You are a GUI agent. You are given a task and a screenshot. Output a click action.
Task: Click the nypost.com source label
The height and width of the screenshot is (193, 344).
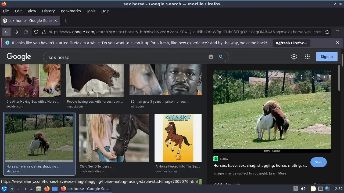pyautogui.click(x=75, y=107)
